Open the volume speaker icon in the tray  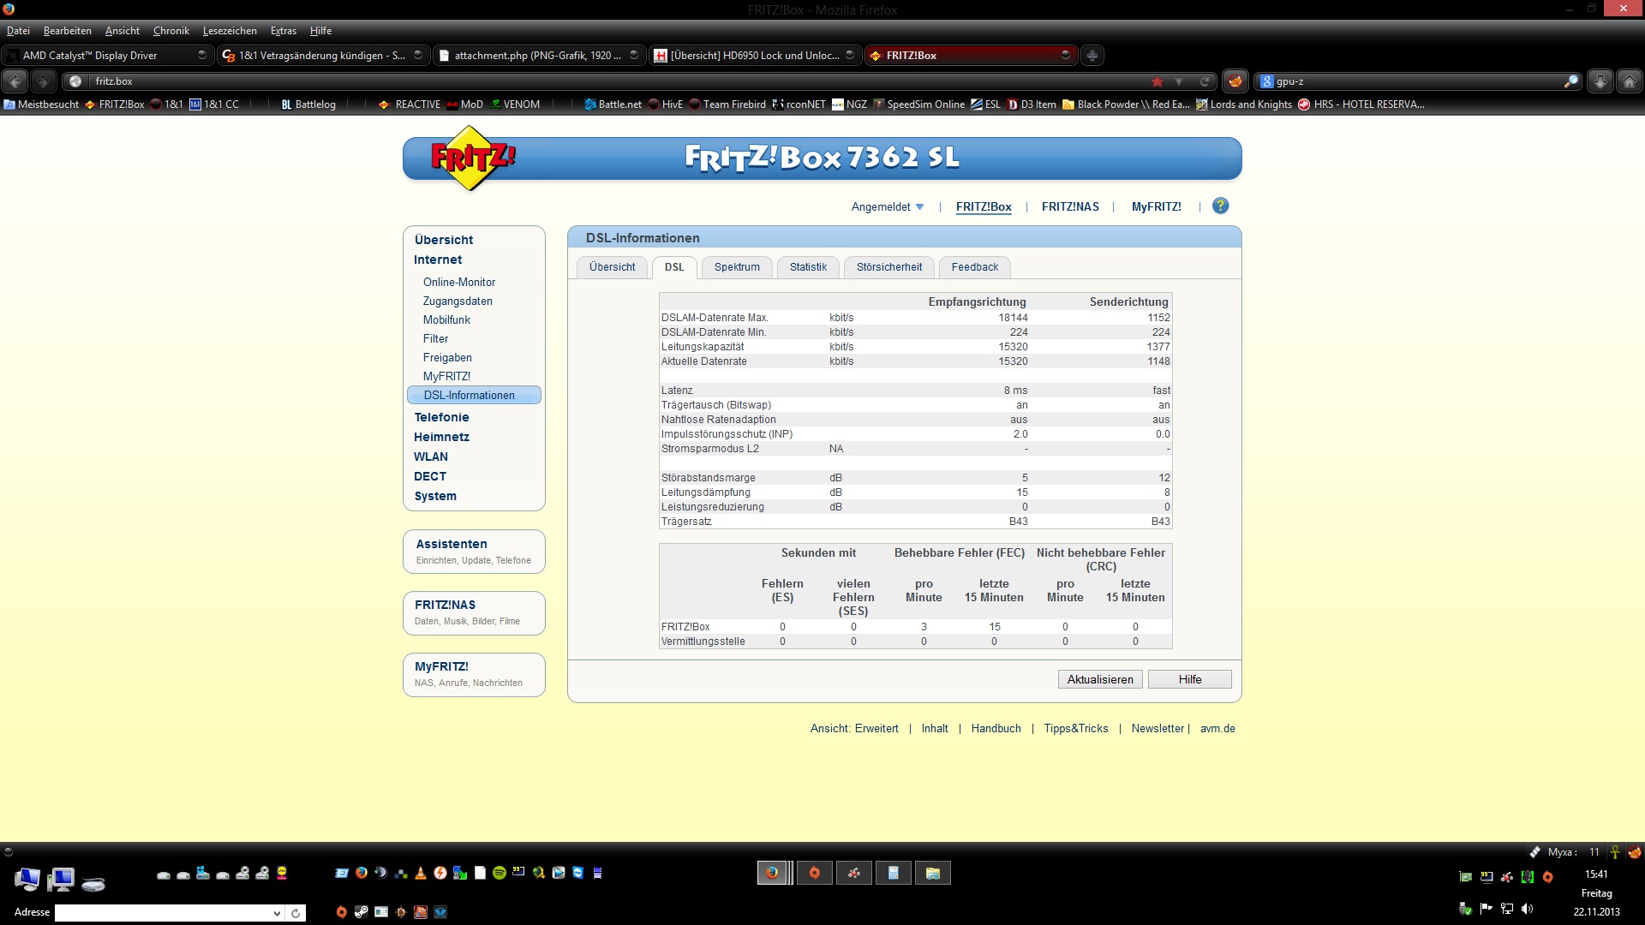1527,909
